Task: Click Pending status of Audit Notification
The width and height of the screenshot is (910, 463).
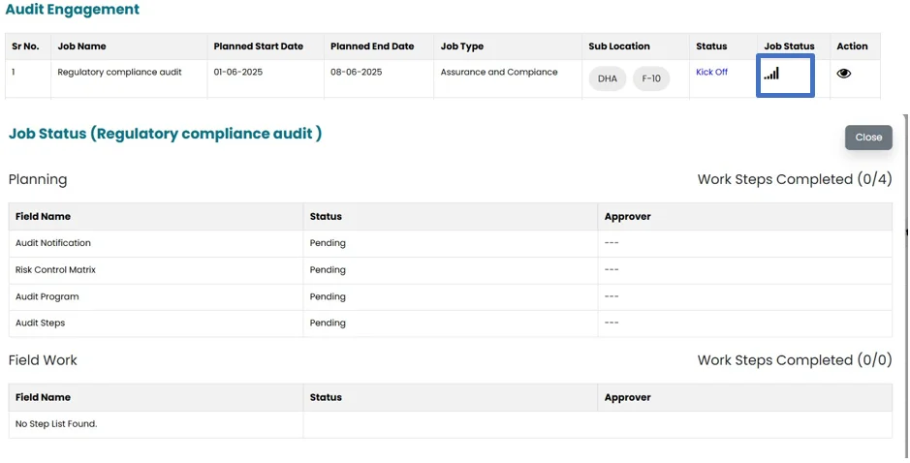Action: tap(328, 243)
